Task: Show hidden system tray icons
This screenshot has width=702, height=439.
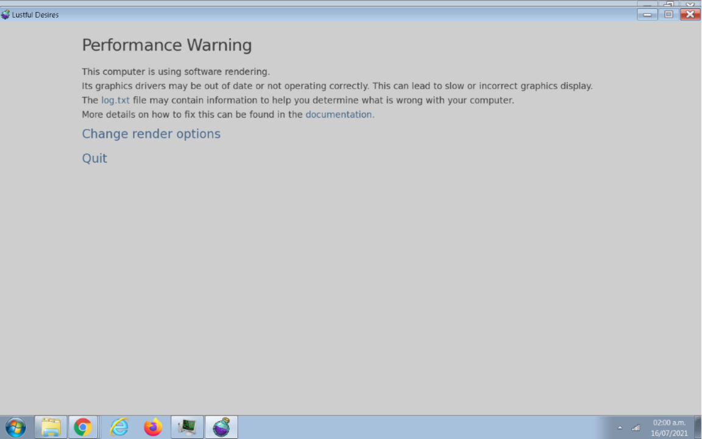Action: click(x=620, y=428)
